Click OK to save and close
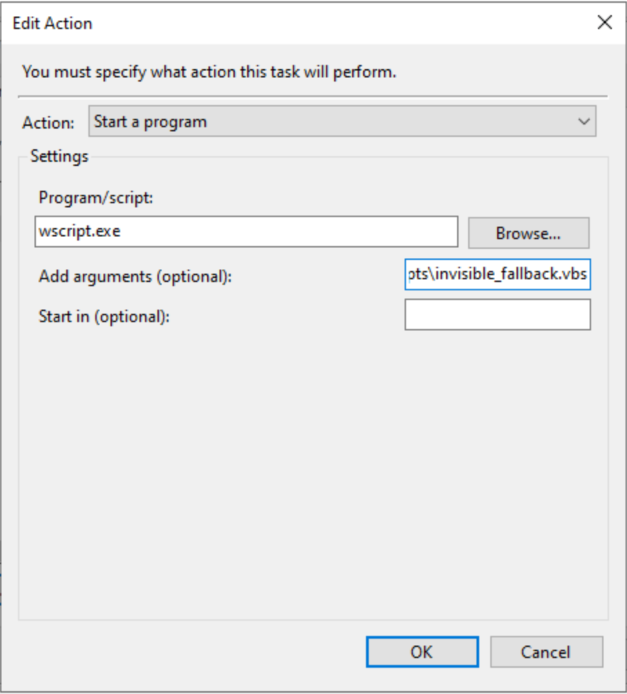This screenshot has height=694, width=627. click(x=424, y=651)
